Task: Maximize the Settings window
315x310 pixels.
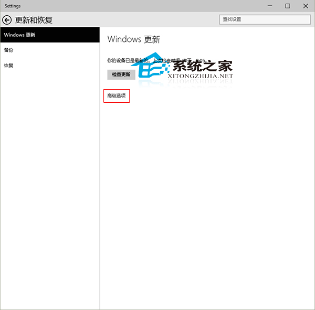Action: pos(288,6)
